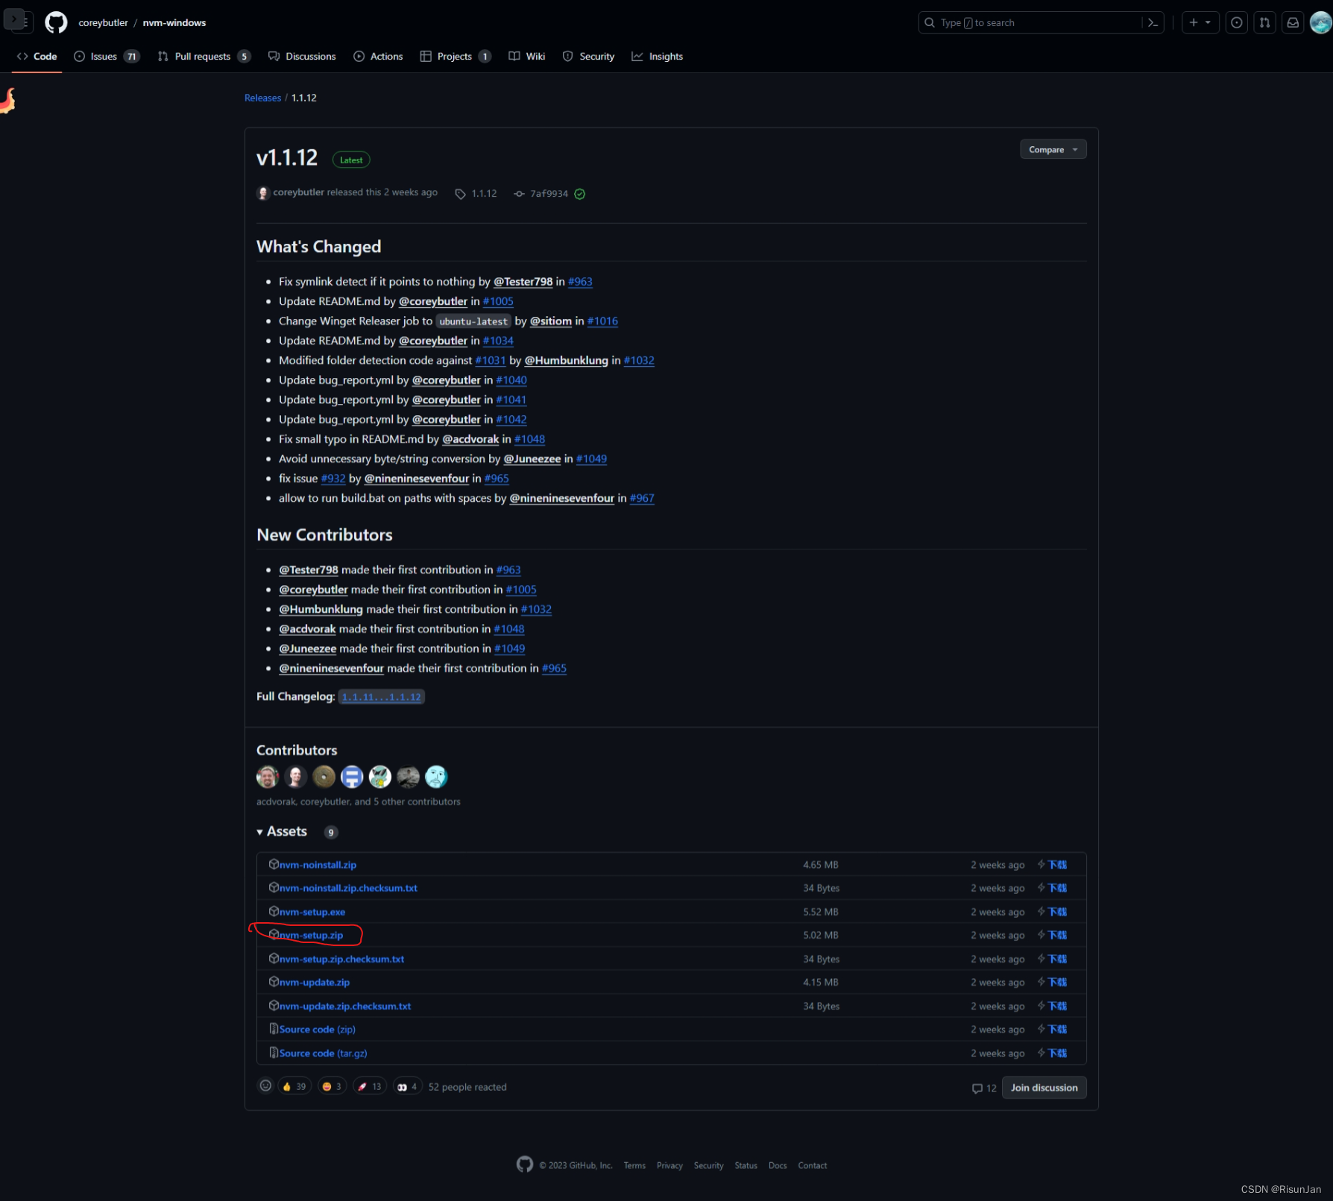The width and height of the screenshot is (1333, 1201).
Task: Open the Discussions tab
Action: (x=302, y=57)
